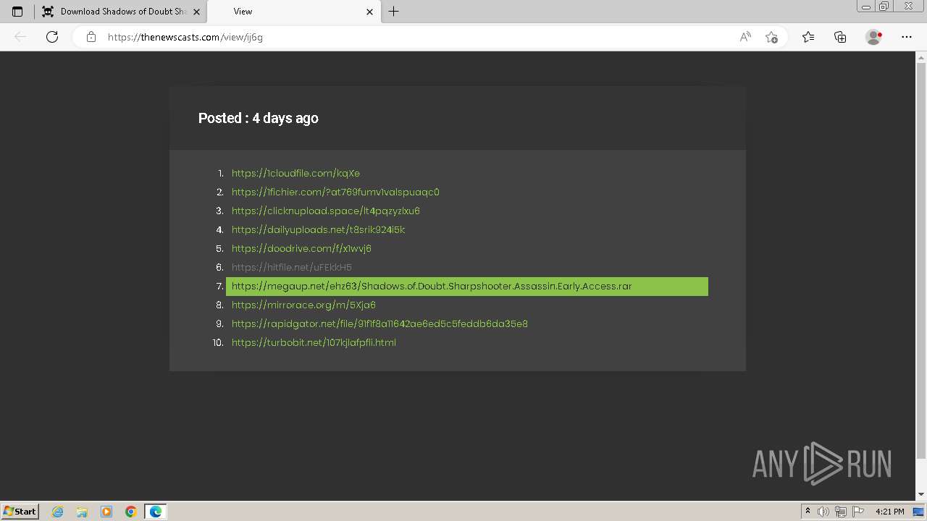The height and width of the screenshot is (521, 927).
Task: Open Read aloud feature
Action: click(745, 37)
